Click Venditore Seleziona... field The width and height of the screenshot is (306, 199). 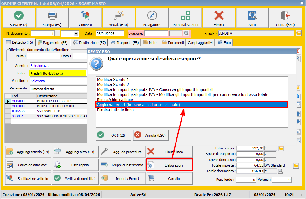pyautogui.click(x=58, y=81)
